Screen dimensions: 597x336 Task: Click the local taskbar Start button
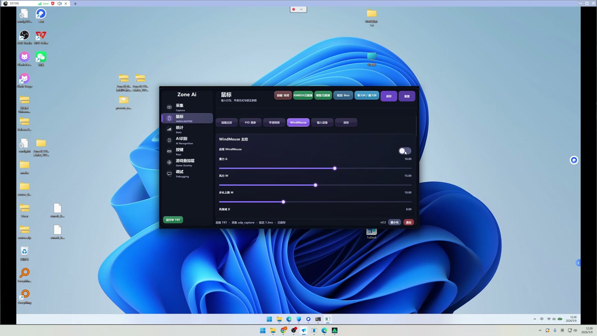click(263, 330)
